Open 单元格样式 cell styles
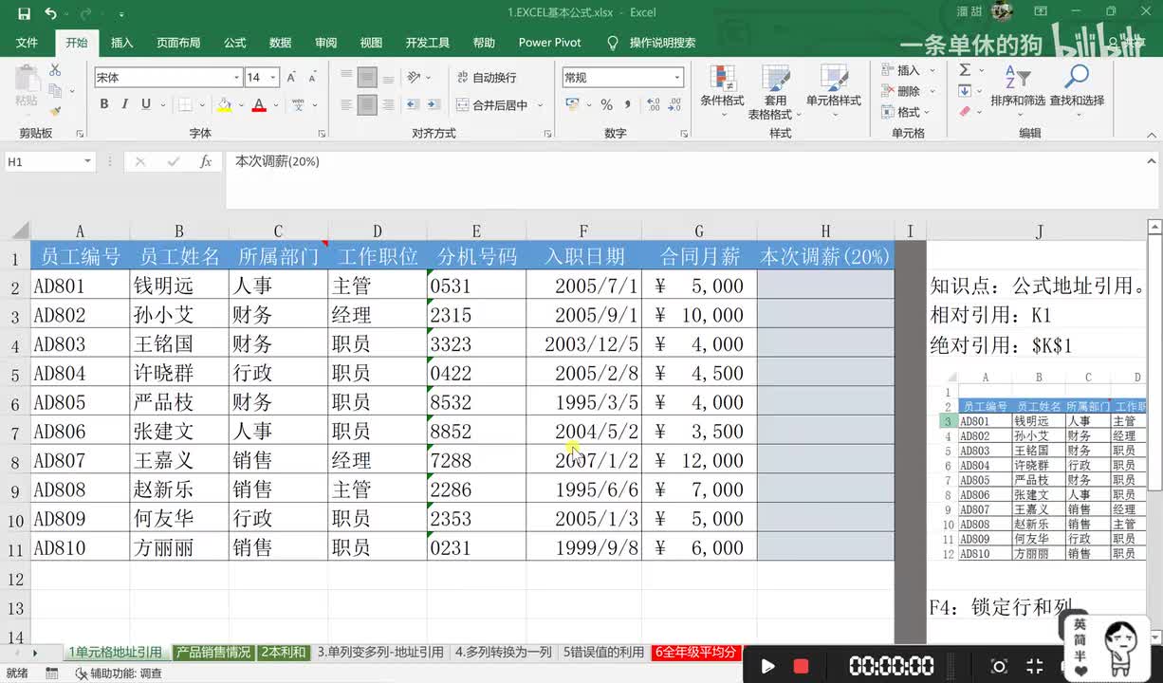 click(834, 91)
